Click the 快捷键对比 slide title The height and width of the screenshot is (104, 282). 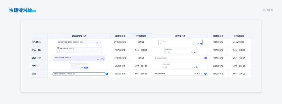click(x=21, y=10)
